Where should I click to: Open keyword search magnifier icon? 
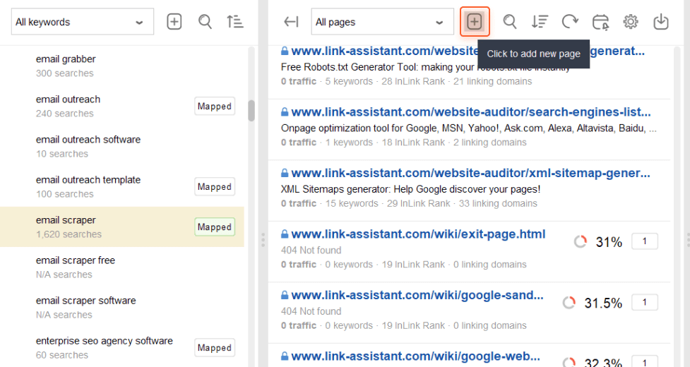(x=206, y=22)
